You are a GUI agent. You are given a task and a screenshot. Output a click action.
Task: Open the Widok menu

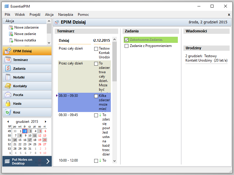point(20,15)
